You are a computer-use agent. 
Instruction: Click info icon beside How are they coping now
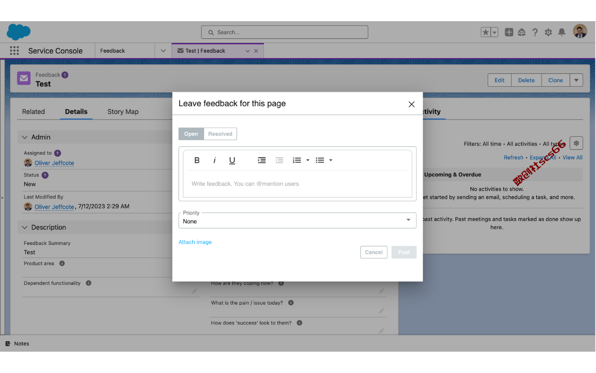282,283
